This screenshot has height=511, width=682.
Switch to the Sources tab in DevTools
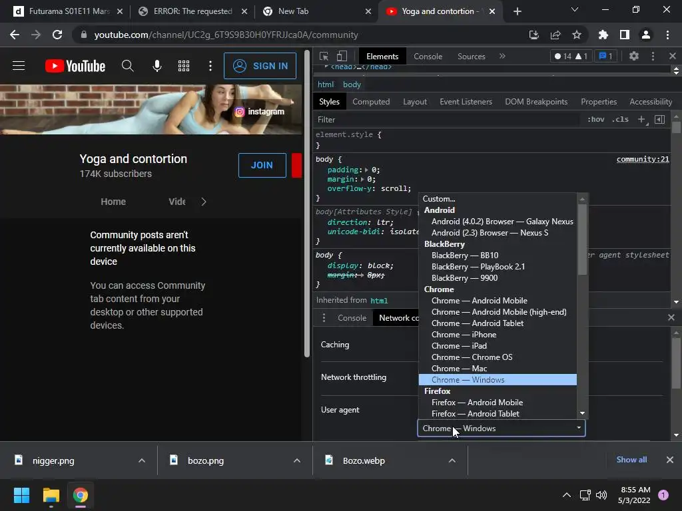pyautogui.click(x=472, y=57)
